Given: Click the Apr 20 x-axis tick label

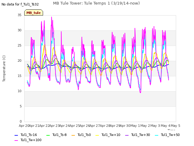Looking at the screenshot, I should point(24,126).
